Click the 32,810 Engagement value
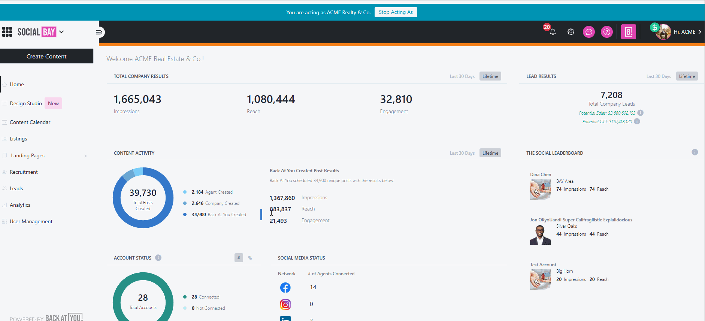 [396, 99]
